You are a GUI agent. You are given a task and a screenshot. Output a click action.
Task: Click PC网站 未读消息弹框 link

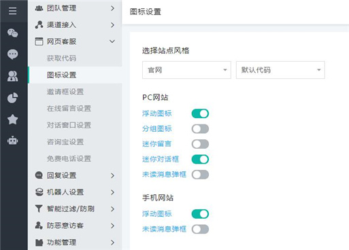click(x=164, y=175)
